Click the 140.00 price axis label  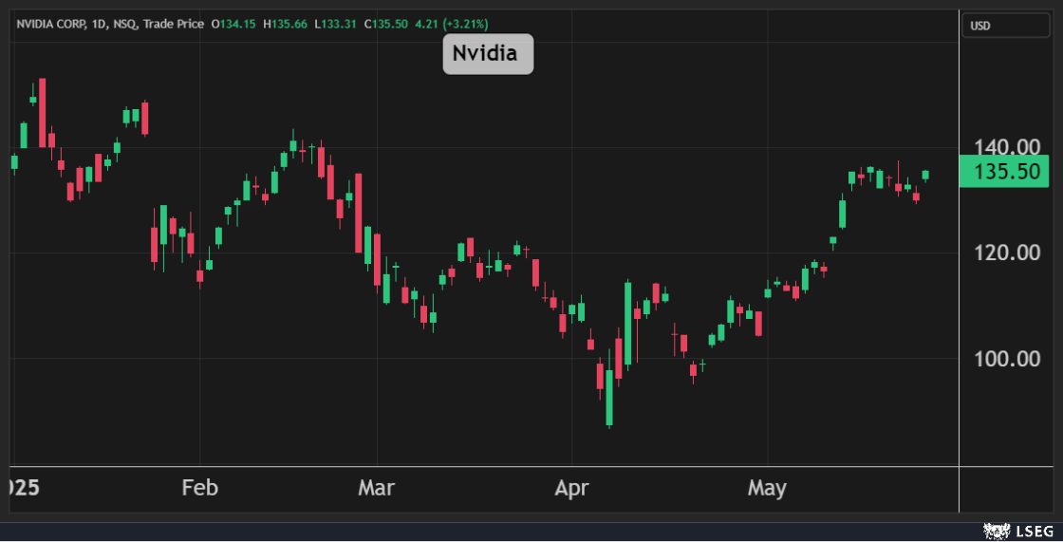(x=1007, y=146)
